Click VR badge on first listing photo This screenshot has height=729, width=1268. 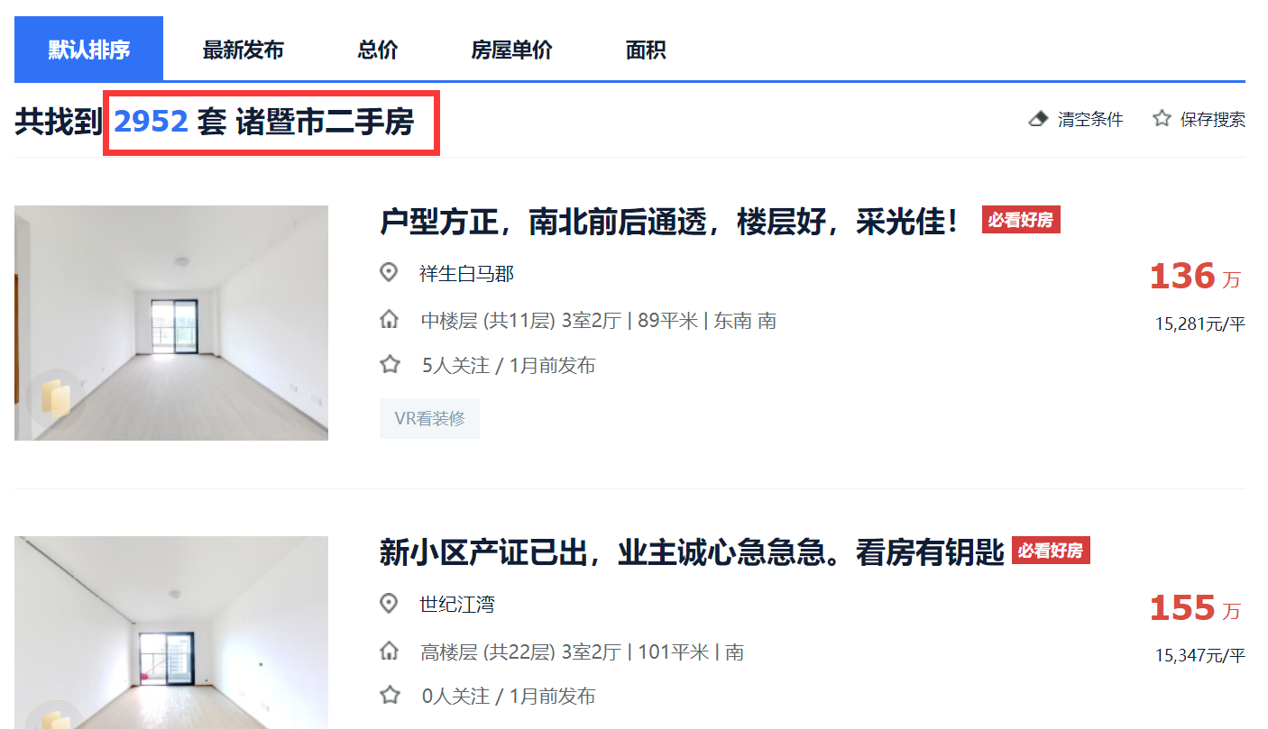click(x=56, y=399)
